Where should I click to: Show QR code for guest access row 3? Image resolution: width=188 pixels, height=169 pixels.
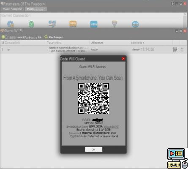175,49
